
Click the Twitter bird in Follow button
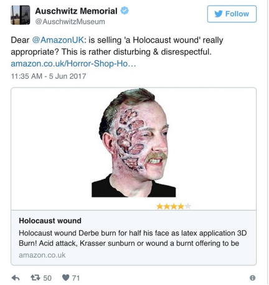click(x=219, y=14)
